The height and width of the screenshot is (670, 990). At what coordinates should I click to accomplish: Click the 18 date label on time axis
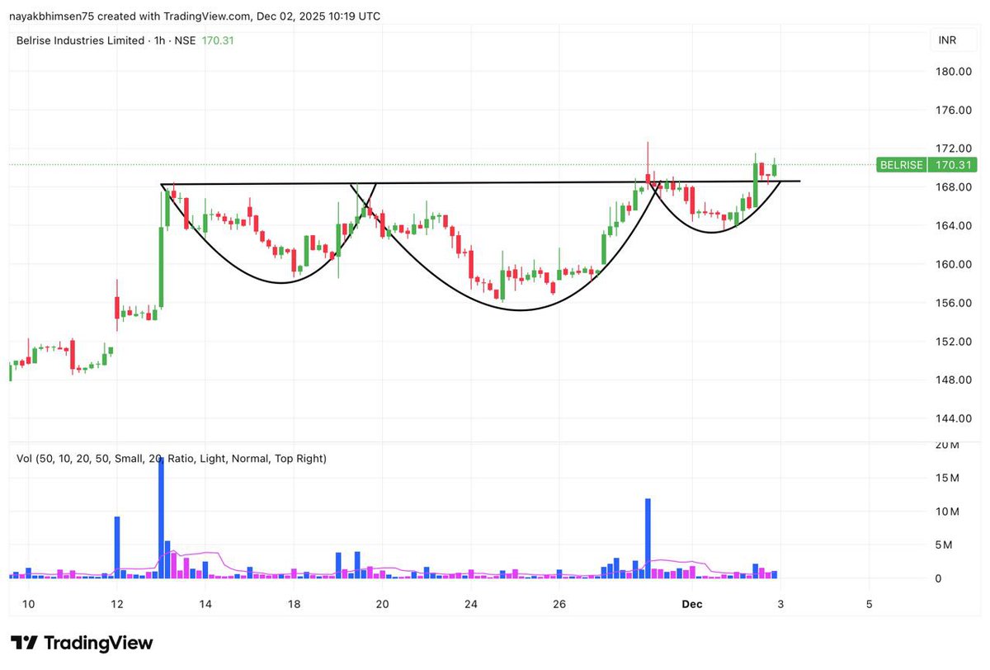point(294,604)
